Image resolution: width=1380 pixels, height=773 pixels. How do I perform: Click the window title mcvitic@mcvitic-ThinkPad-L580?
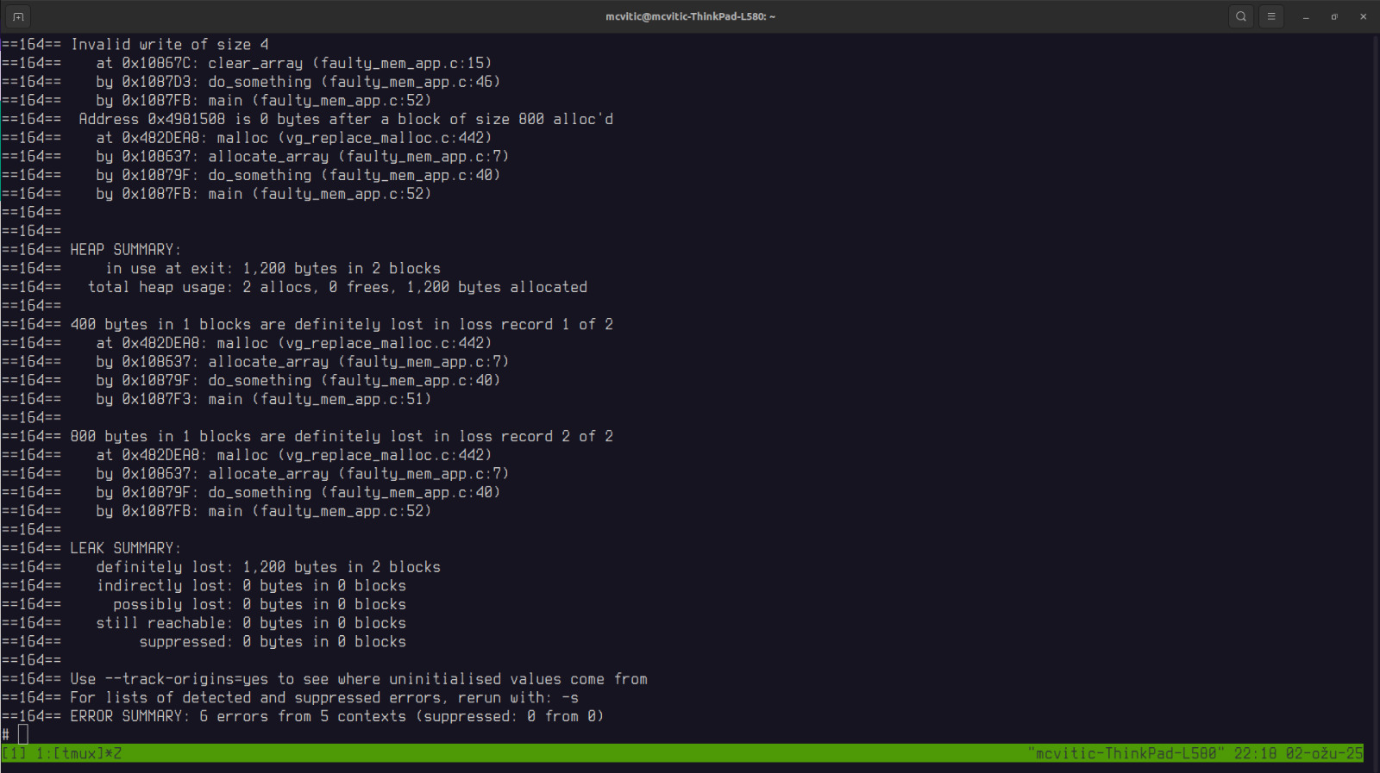click(x=690, y=16)
